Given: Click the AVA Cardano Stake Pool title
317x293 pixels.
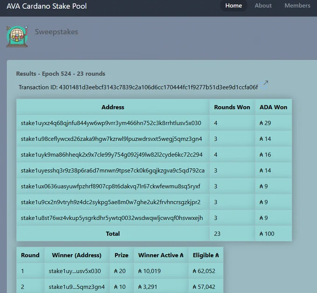Looking at the screenshot, I should (47, 6).
